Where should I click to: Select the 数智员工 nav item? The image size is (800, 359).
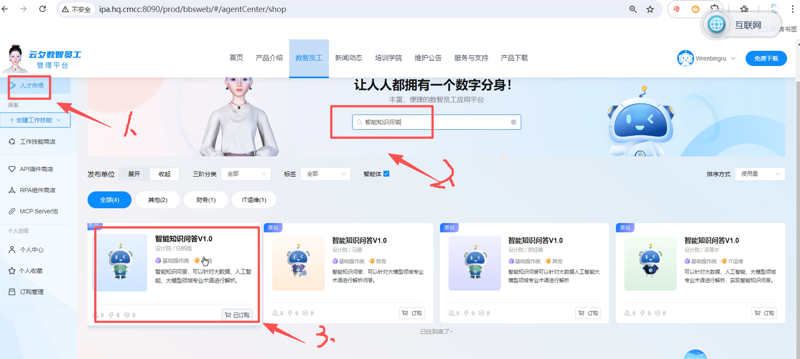[x=309, y=58]
